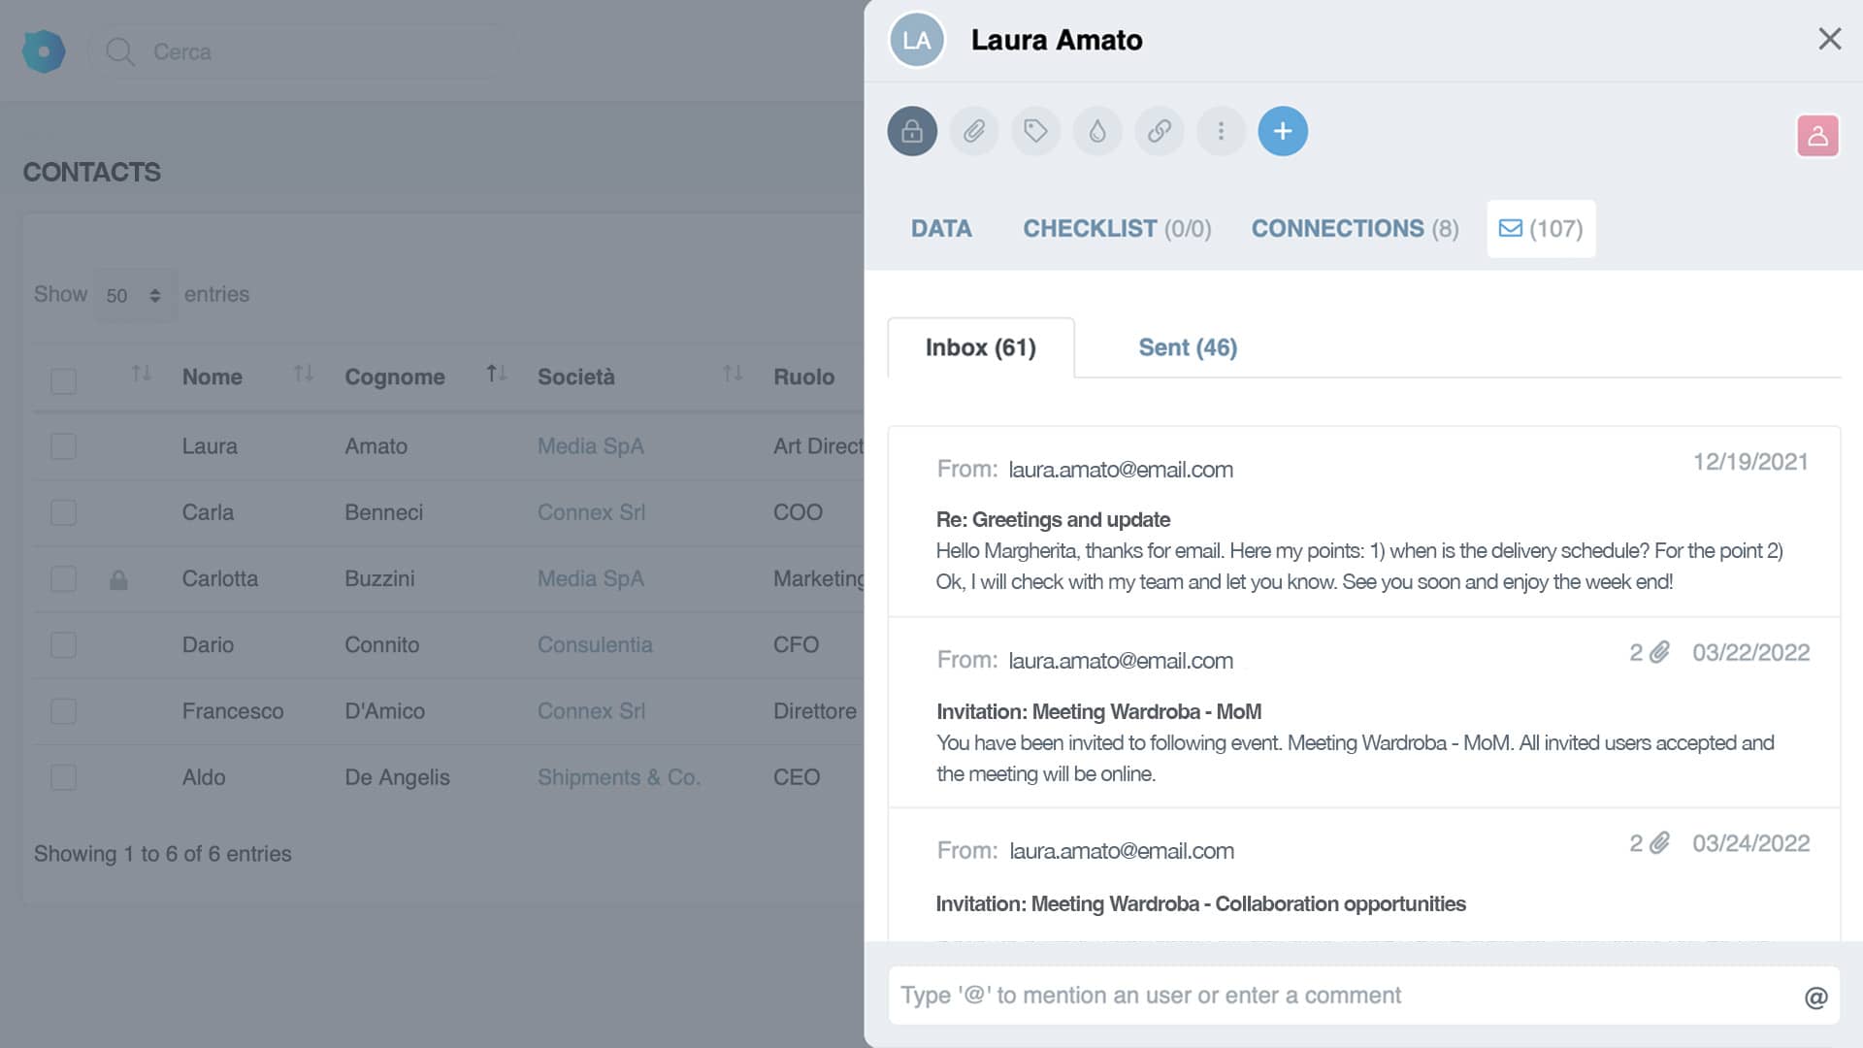
Task: Open the three-dot more options menu
Action: (x=1221, y=131)
